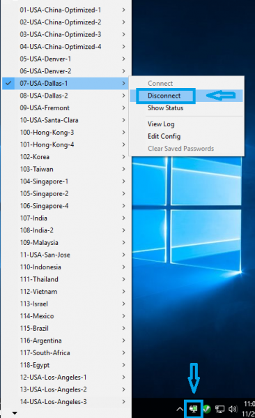Click Clear Saved Passwords entry
Screen dimensions: 255x418
[x=180, y=149]
